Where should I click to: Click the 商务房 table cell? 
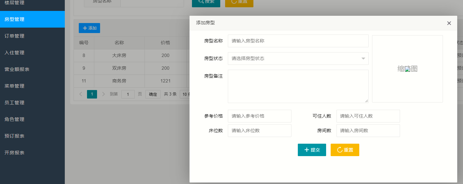tap(119, 81)
